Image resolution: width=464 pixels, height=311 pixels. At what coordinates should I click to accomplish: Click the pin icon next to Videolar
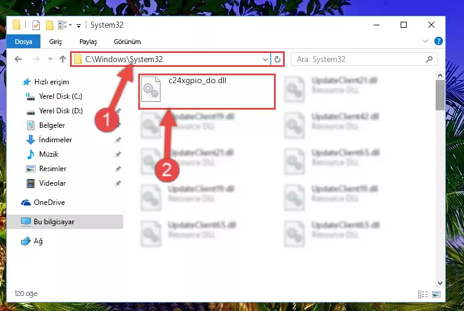pyautogui.click(x=118, y=183)
